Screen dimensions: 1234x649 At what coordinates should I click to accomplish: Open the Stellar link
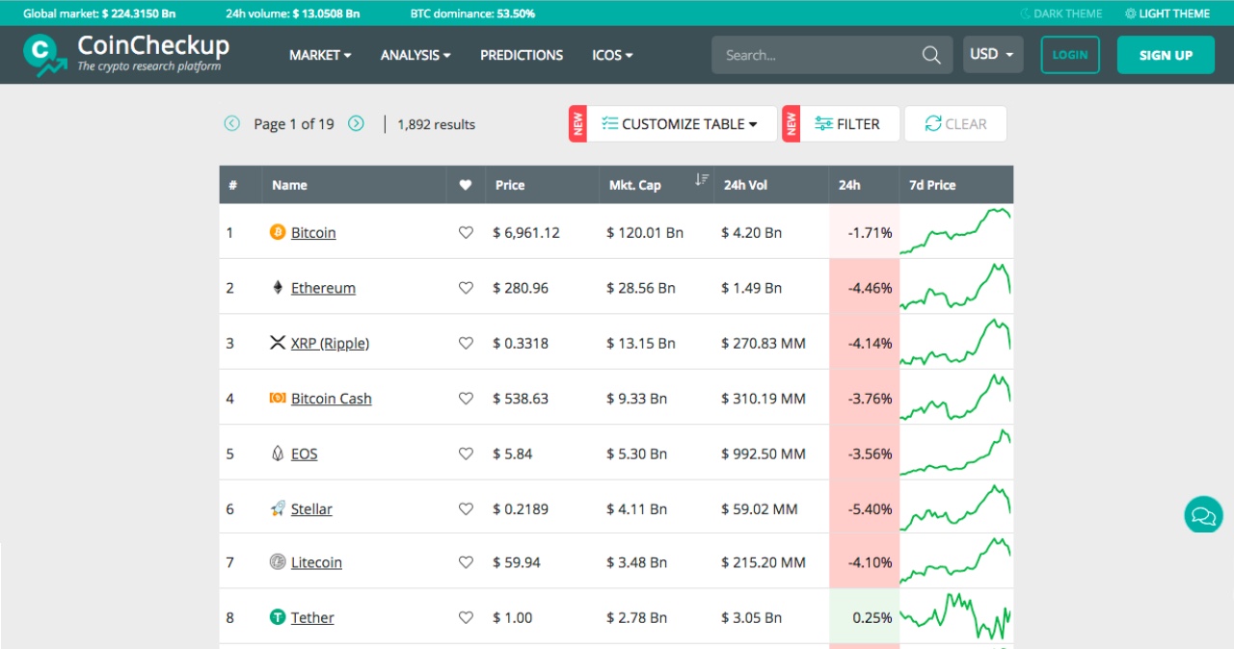tap(311, 508)
